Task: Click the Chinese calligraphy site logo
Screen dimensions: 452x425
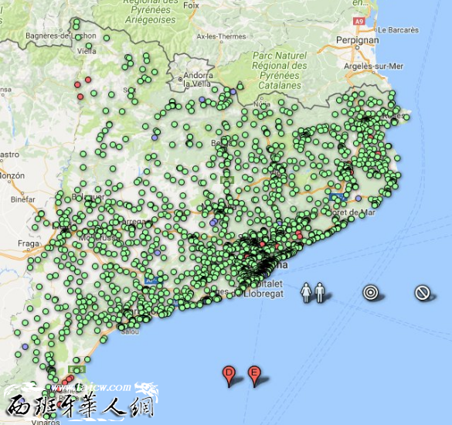Action: tap(81, 404)
